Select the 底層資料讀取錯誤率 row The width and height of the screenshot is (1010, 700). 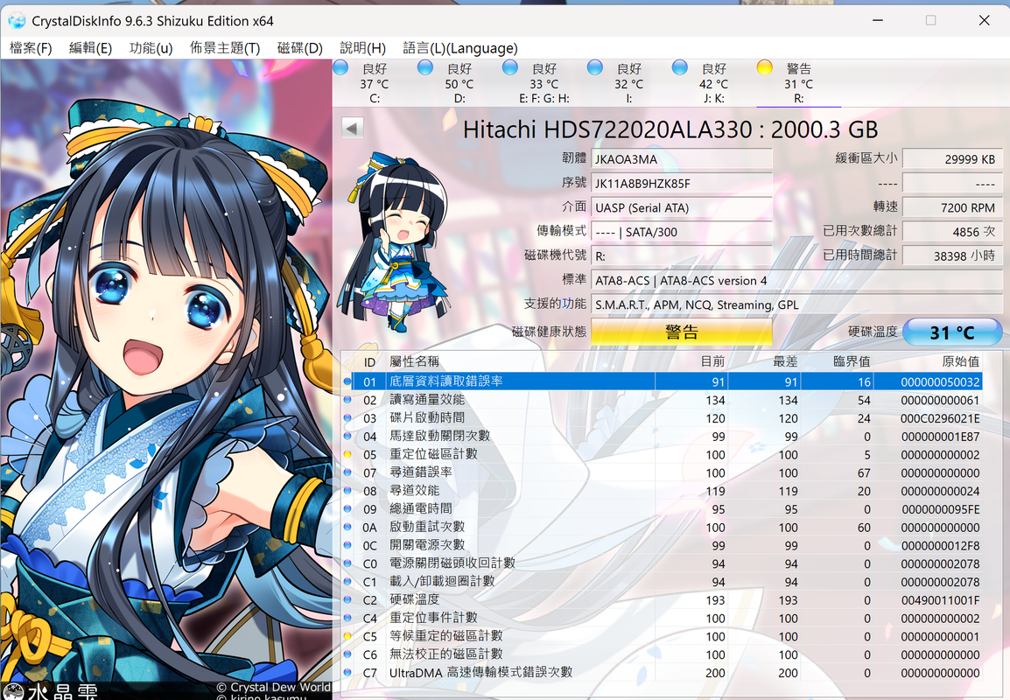662,381
